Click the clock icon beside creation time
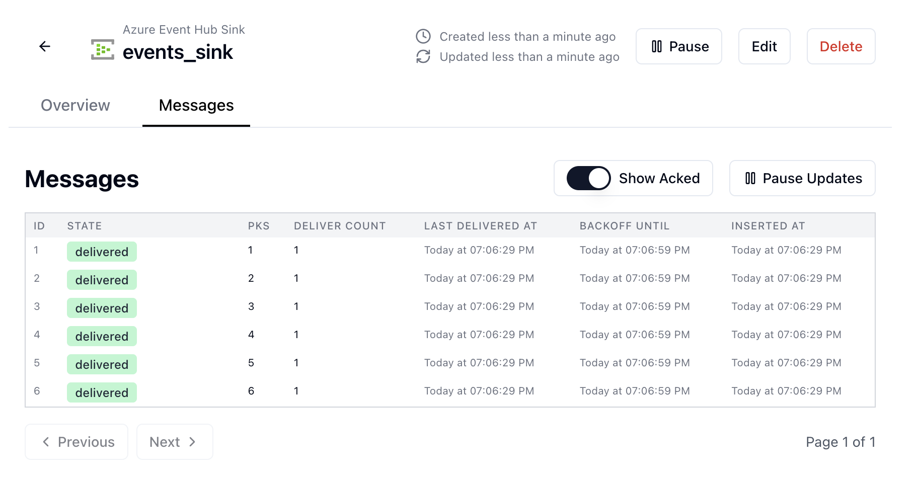Viewport: 917px width, 477px height. [423, 36]
